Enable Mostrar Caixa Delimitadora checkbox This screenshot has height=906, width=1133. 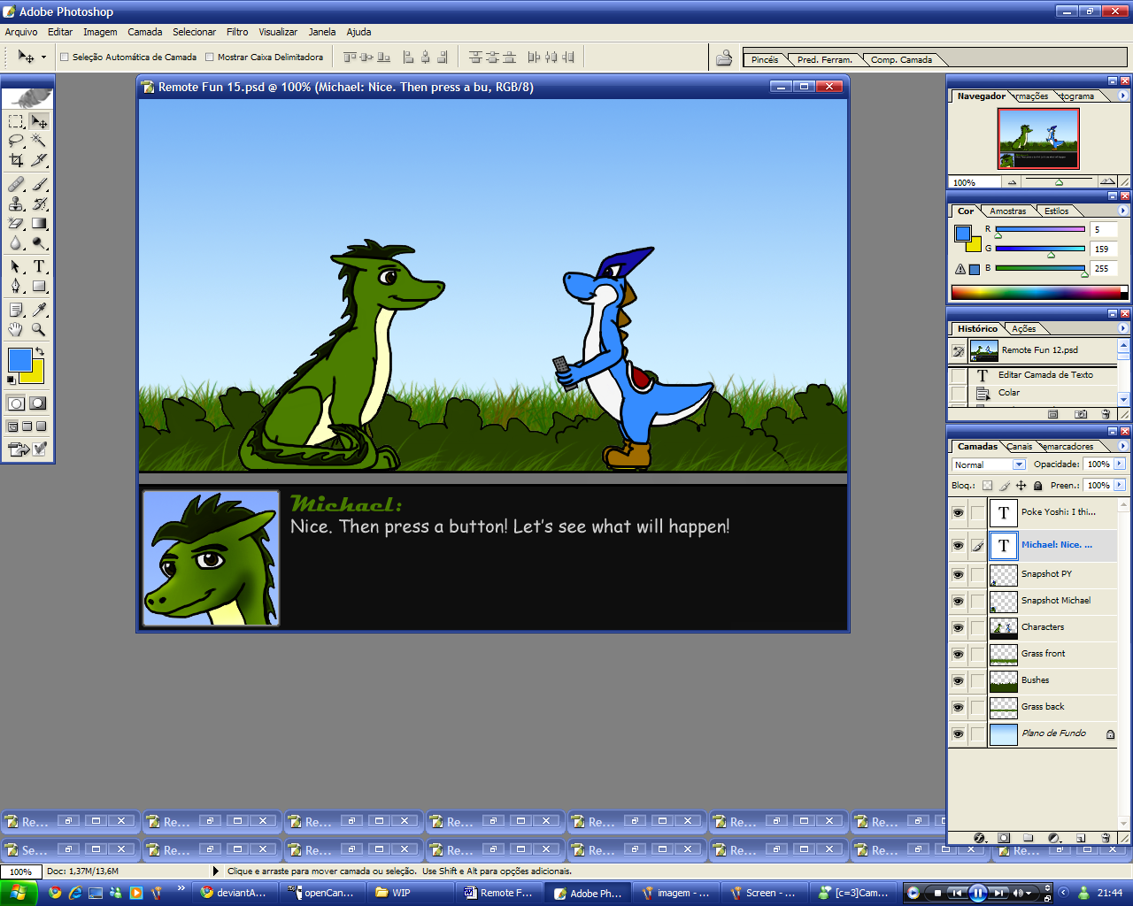(210, 57)
